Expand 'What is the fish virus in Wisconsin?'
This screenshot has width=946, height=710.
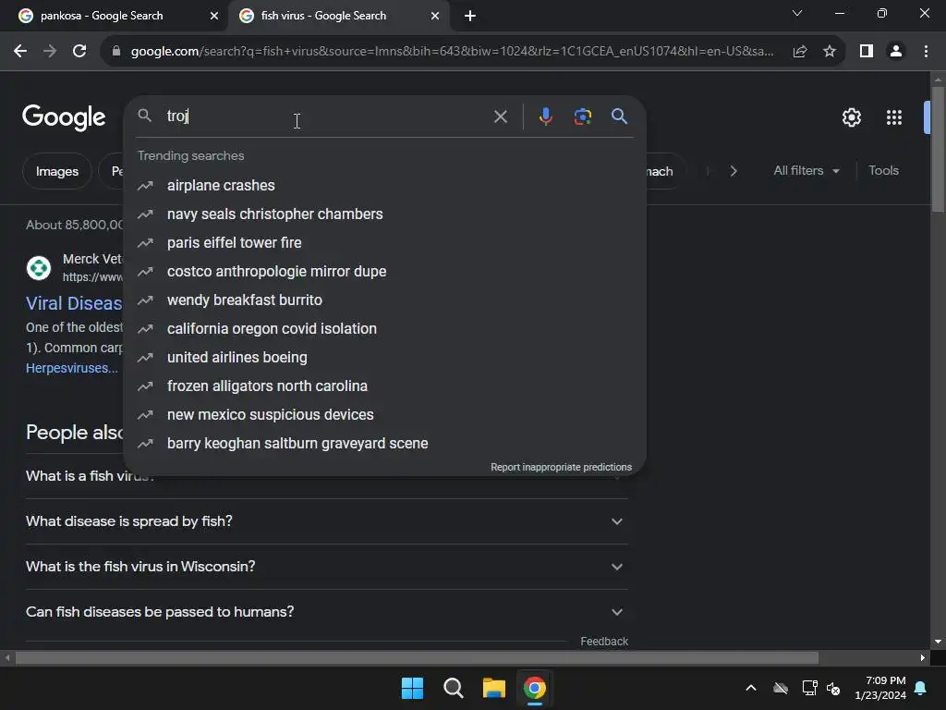pos(326,567)
